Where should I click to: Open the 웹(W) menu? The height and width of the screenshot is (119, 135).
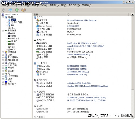click(63, 5)
